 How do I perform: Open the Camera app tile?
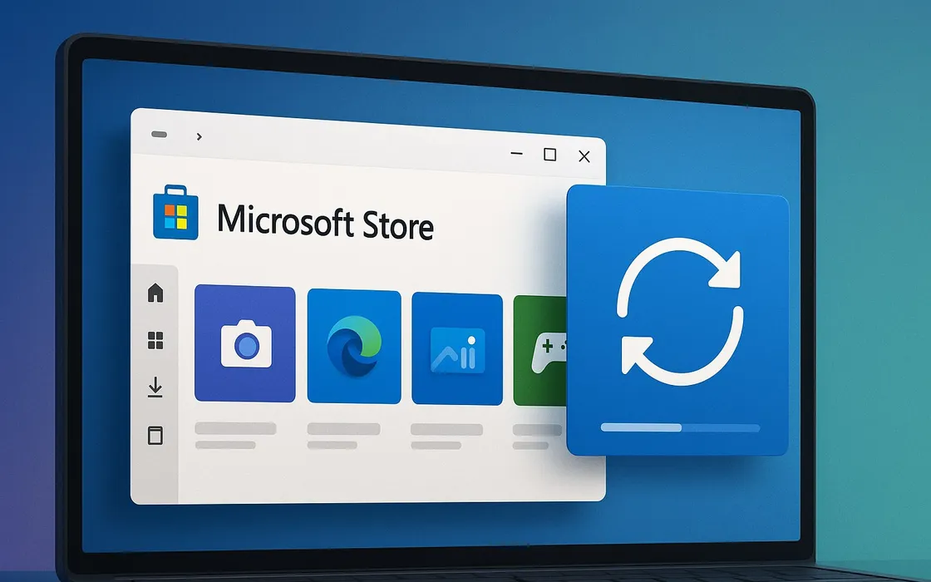coord(244,343)
